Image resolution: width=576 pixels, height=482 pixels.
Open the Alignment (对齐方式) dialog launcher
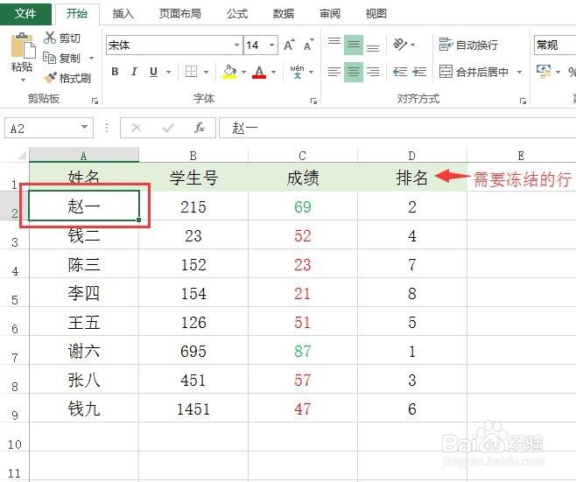[x=523, y=101]
